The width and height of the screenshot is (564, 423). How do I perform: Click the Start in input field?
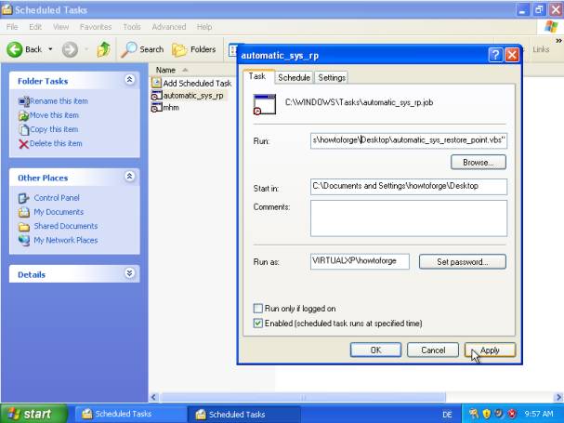point(409,187)
